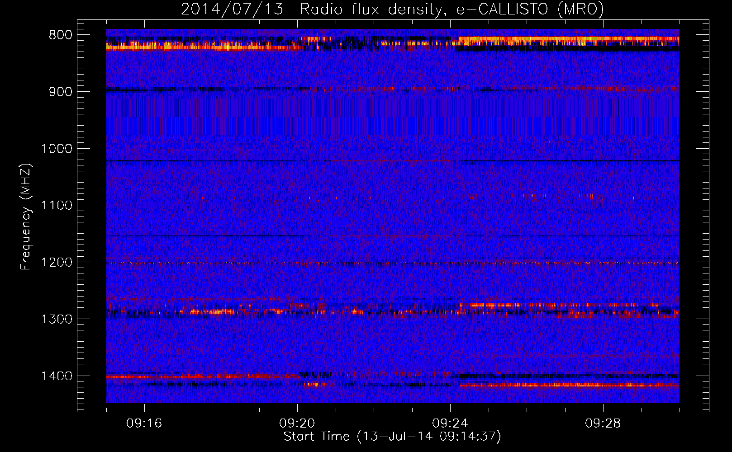Click the 'Start Time (13-Jul-14 09:14:37)' label

tap(392, 437)
